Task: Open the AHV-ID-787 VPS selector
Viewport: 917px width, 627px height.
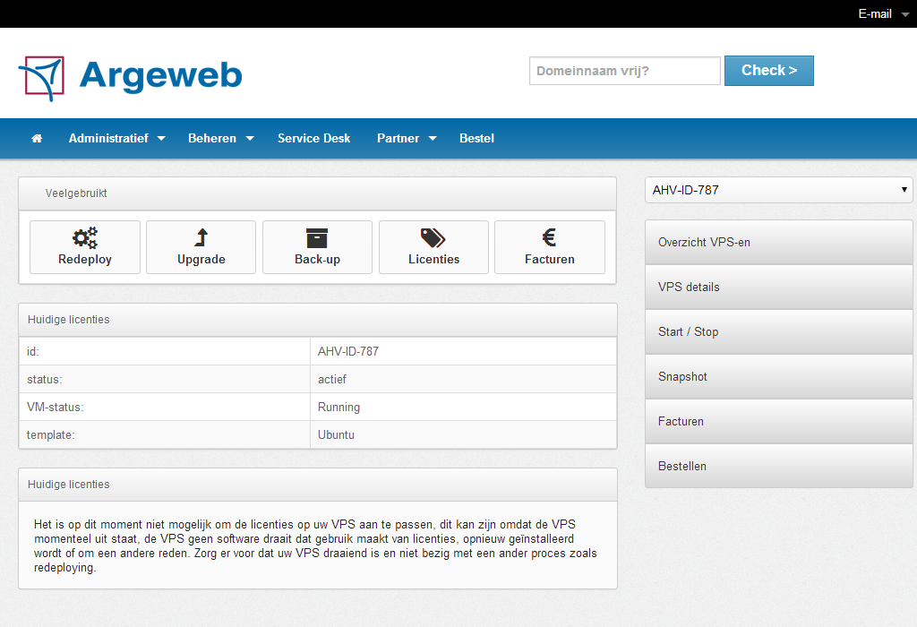Action: point(778,190)
